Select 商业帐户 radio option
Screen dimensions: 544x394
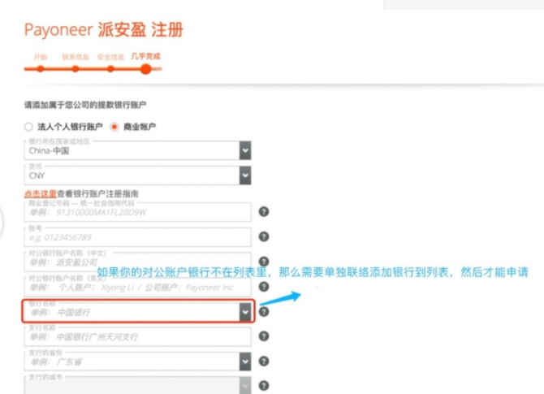click(114, 127)
